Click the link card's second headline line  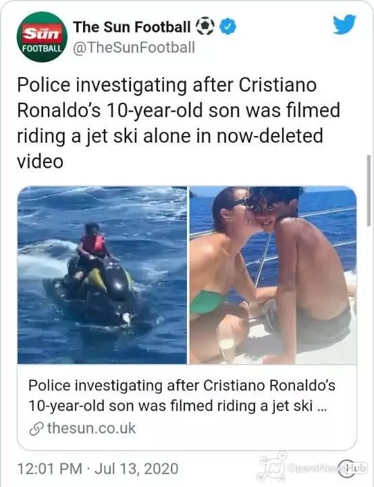[178, 406]
